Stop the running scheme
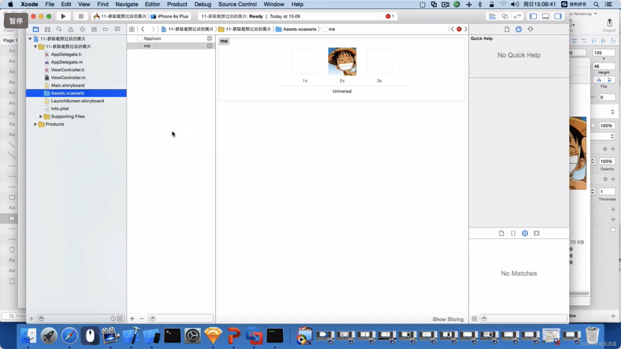The image size is (621, 349). point(81,16)
